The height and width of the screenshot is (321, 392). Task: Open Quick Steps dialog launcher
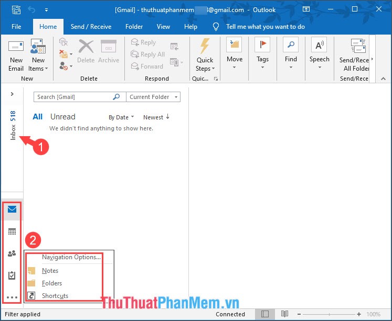tap(216, 79)
